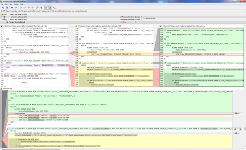Click the Undo toolbar icon
The width and height of the screenshot is (246, 150).
point(12,8)
